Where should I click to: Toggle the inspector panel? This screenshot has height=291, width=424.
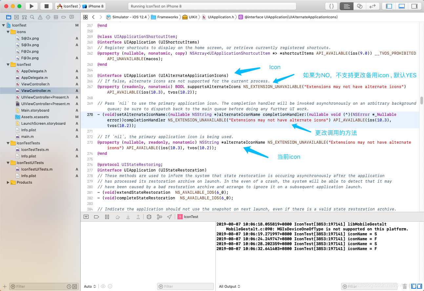[414, 6]
